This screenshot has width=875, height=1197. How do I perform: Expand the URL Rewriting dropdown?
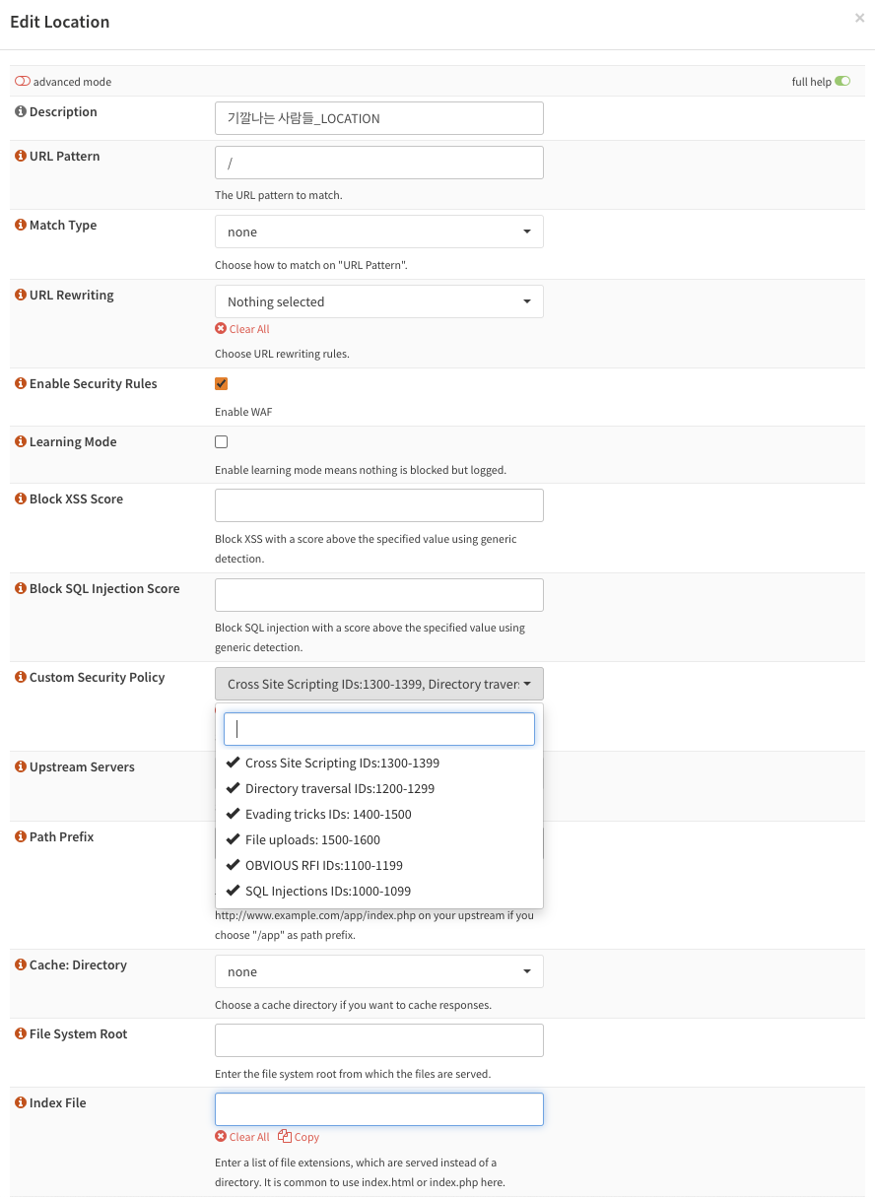pyautogui.click(x=379, y=301)
